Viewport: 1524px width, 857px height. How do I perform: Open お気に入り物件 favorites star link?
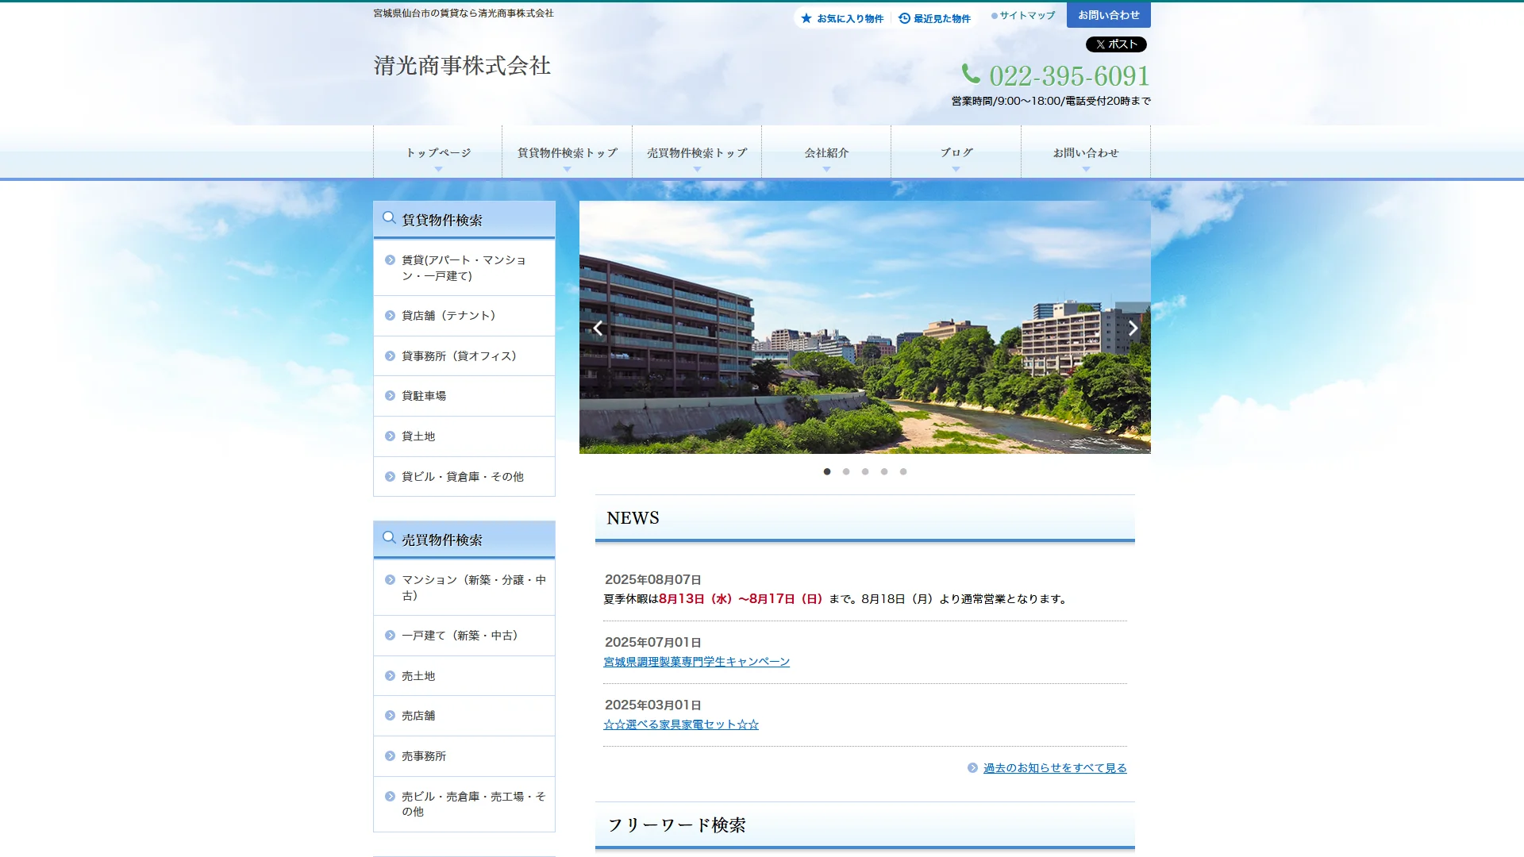click(x=841, y=18)
